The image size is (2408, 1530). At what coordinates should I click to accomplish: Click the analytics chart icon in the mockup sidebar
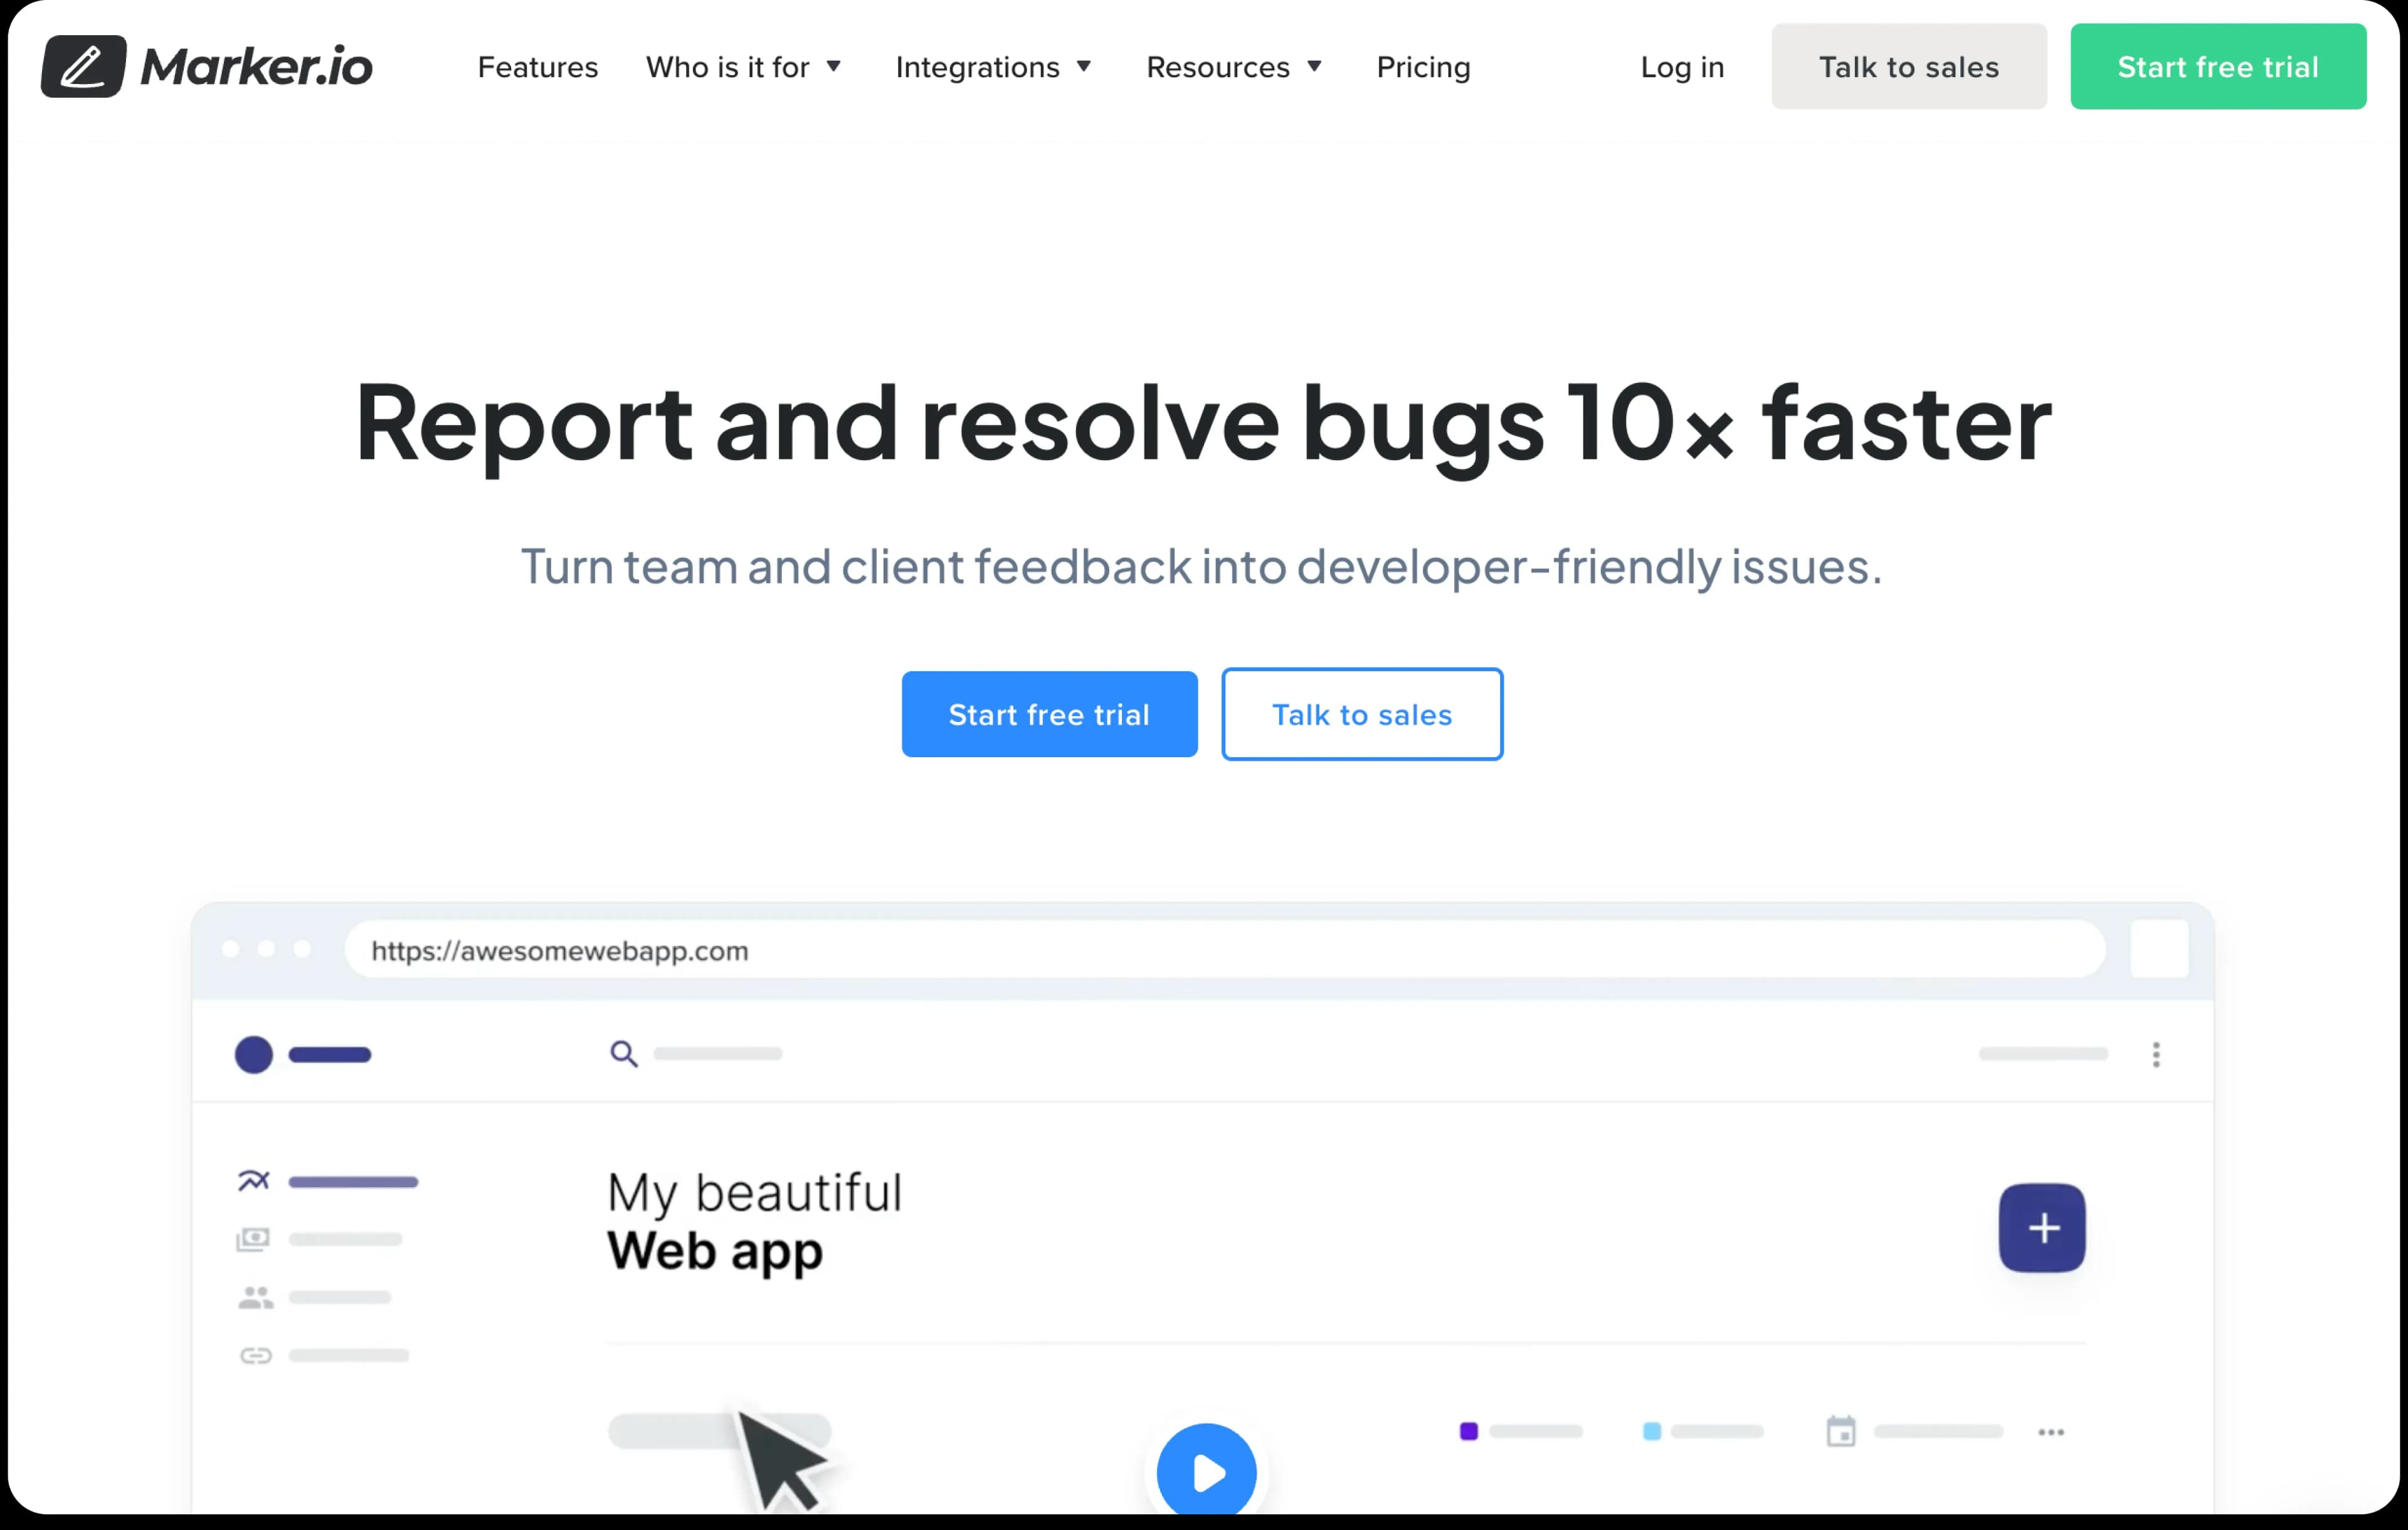tap(253, 1180)
